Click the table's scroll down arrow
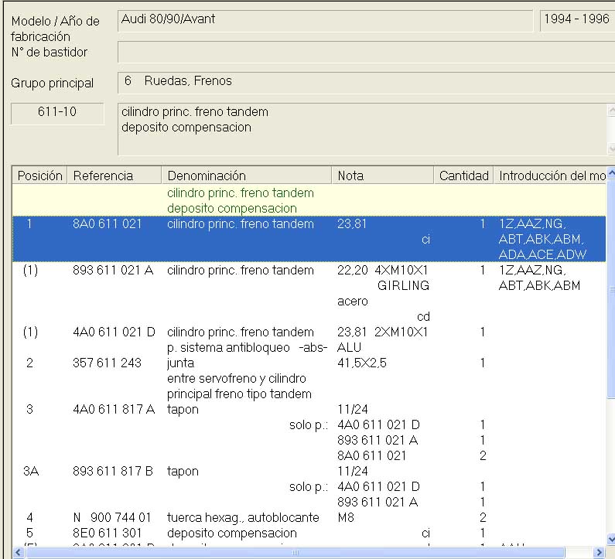This screenshot has width=615, height=559. click(611, 539)
